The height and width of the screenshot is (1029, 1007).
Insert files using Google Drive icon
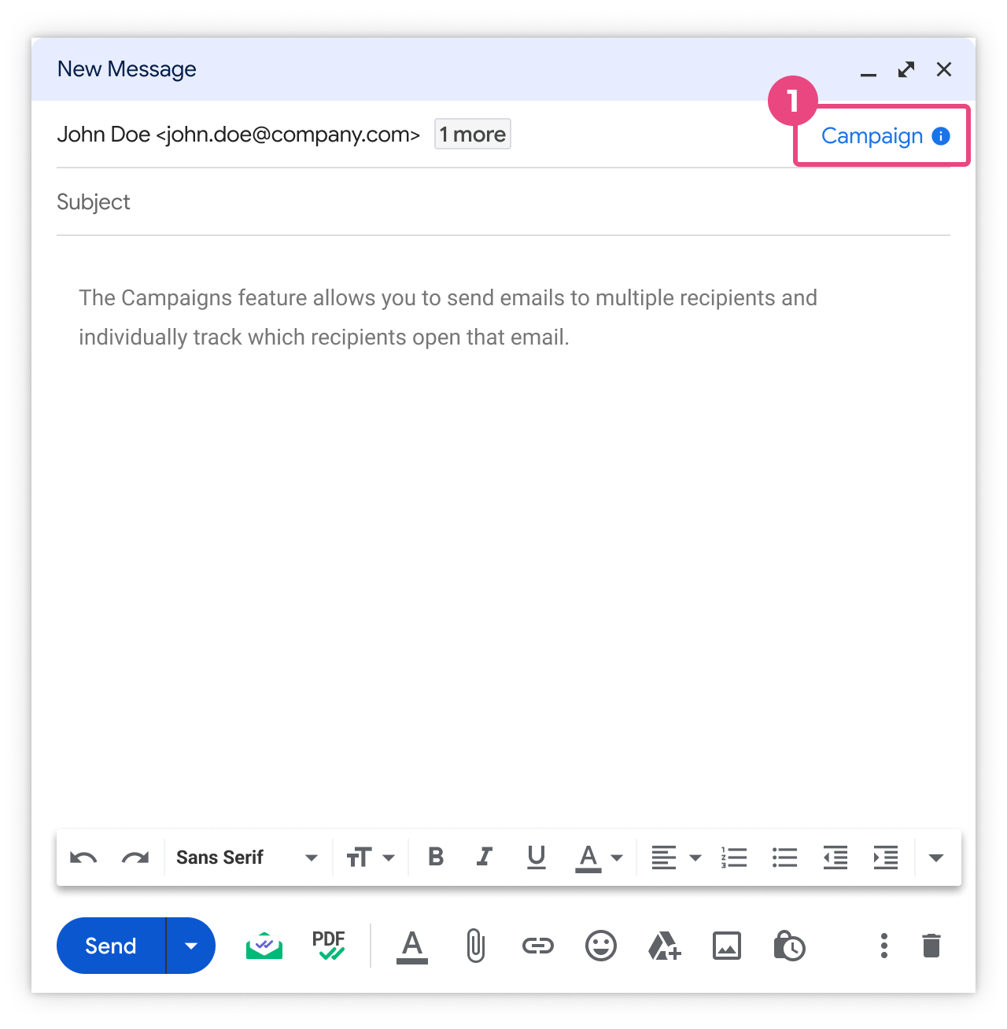664,946
